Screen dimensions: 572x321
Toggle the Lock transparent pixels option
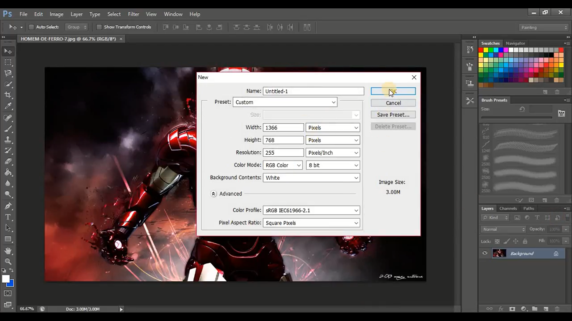point(497,241)
